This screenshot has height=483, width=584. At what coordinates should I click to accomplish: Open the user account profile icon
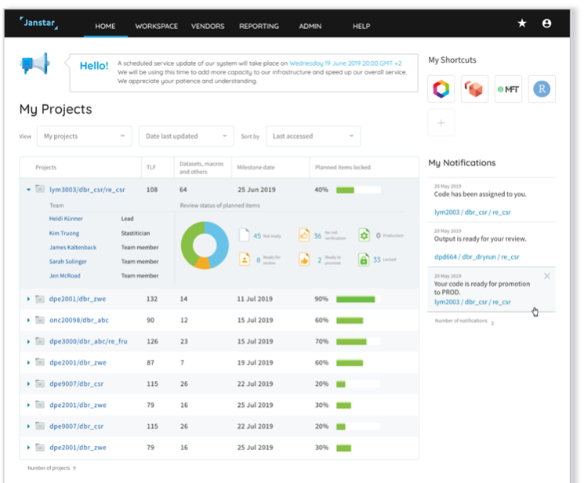pyautogui.click(x=546, y=23)
